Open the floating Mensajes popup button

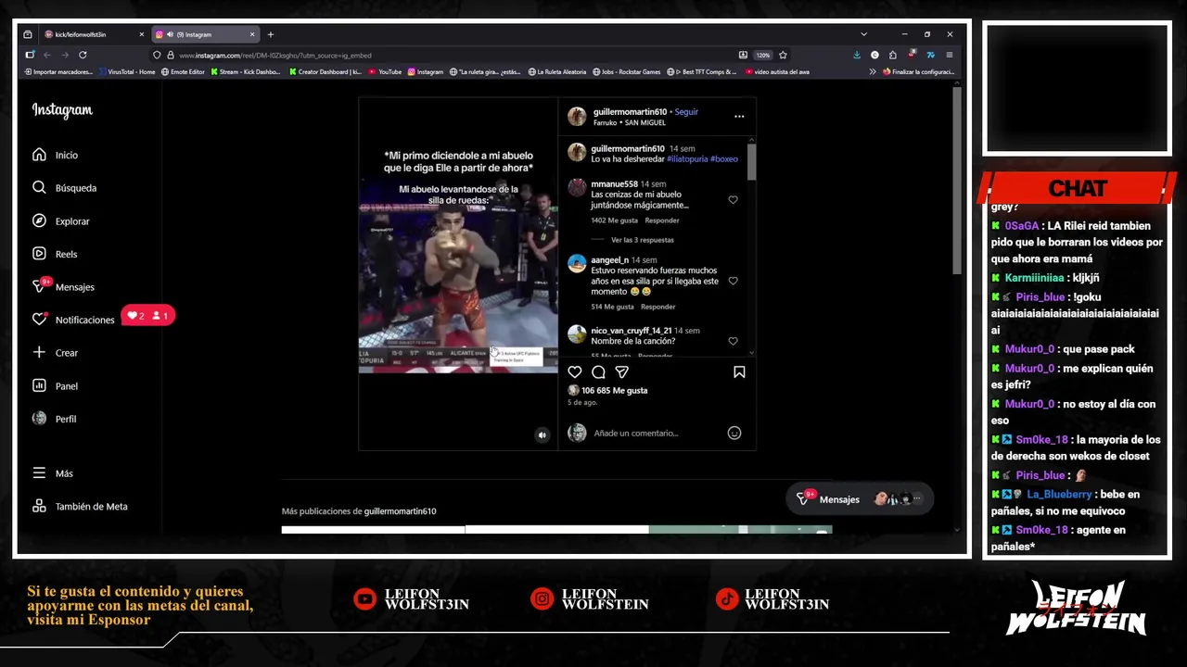pos(858,499)
